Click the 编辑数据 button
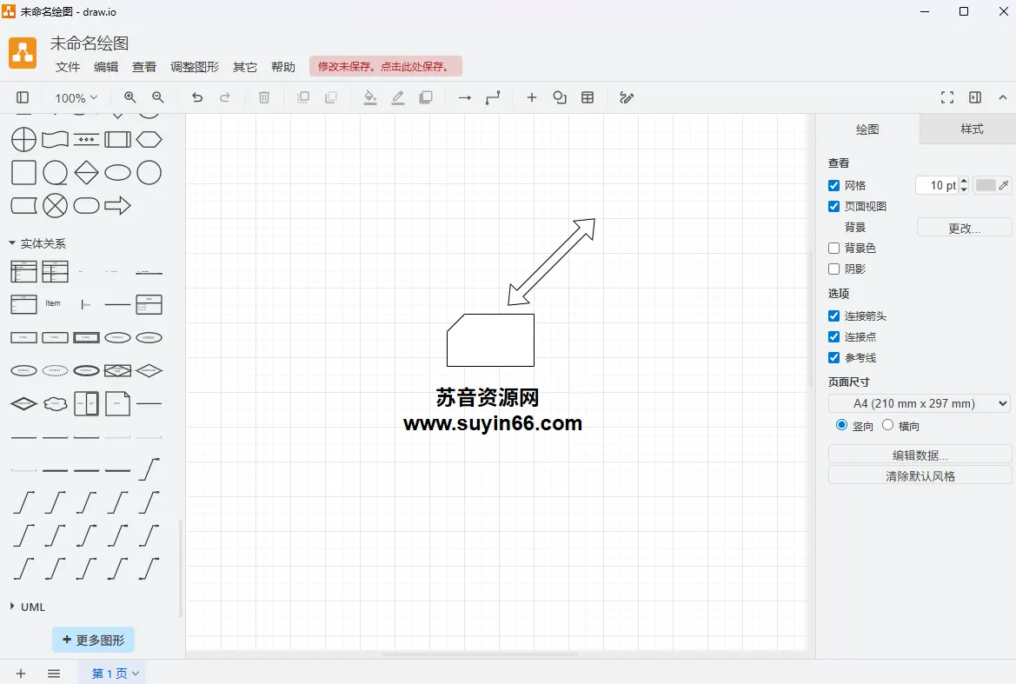 click(x=920, y=453)
